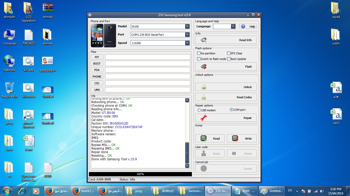
Task: Select the ahmadn user folder icon
Action: click(x=9, y=10)
